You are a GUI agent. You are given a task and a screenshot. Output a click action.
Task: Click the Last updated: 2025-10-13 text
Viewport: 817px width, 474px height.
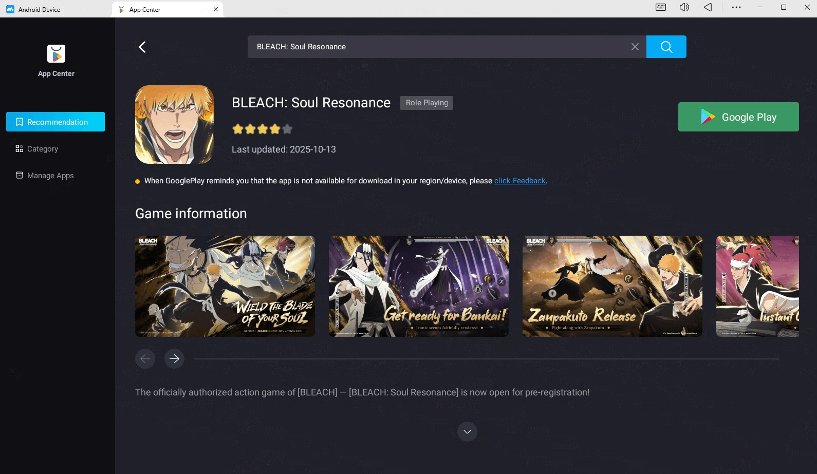coord(284,149)
